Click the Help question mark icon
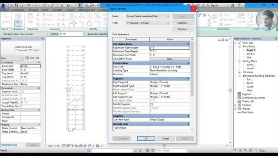 [x=239, y=5]
